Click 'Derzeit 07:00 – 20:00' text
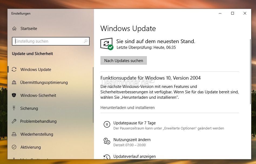Viewport: 256px width, 164px height. (129, 145)
